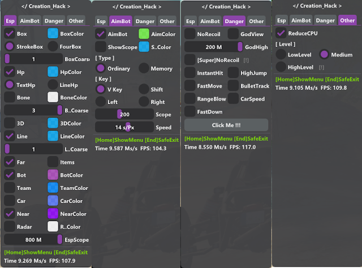362x268 pixels.
Task: Enable the CarSpeed checkbox
Action: 233,99
